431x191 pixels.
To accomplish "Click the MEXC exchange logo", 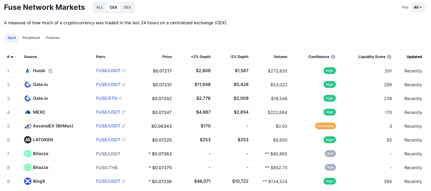I will coord(28,112).
